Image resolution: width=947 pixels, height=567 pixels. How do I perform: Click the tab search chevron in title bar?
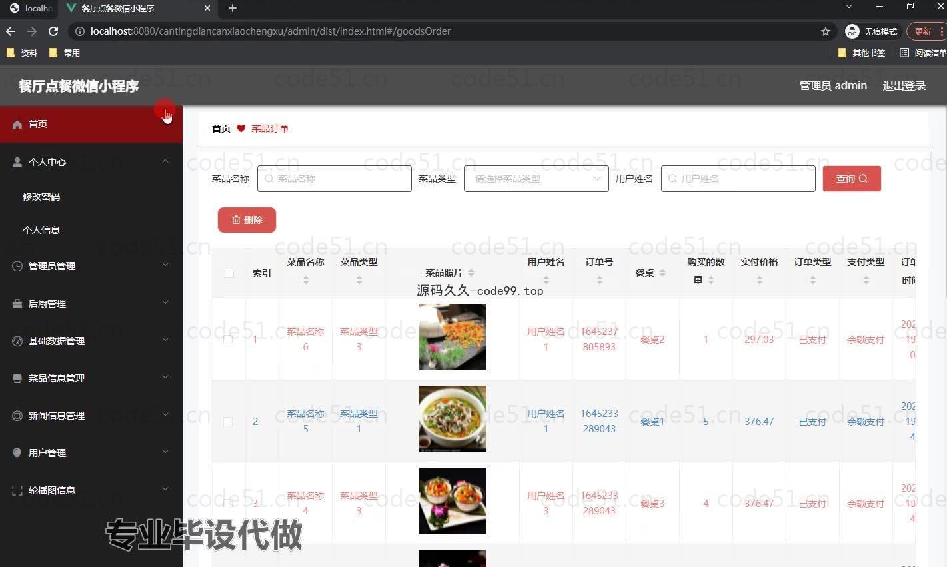click(x=849, y=7)
